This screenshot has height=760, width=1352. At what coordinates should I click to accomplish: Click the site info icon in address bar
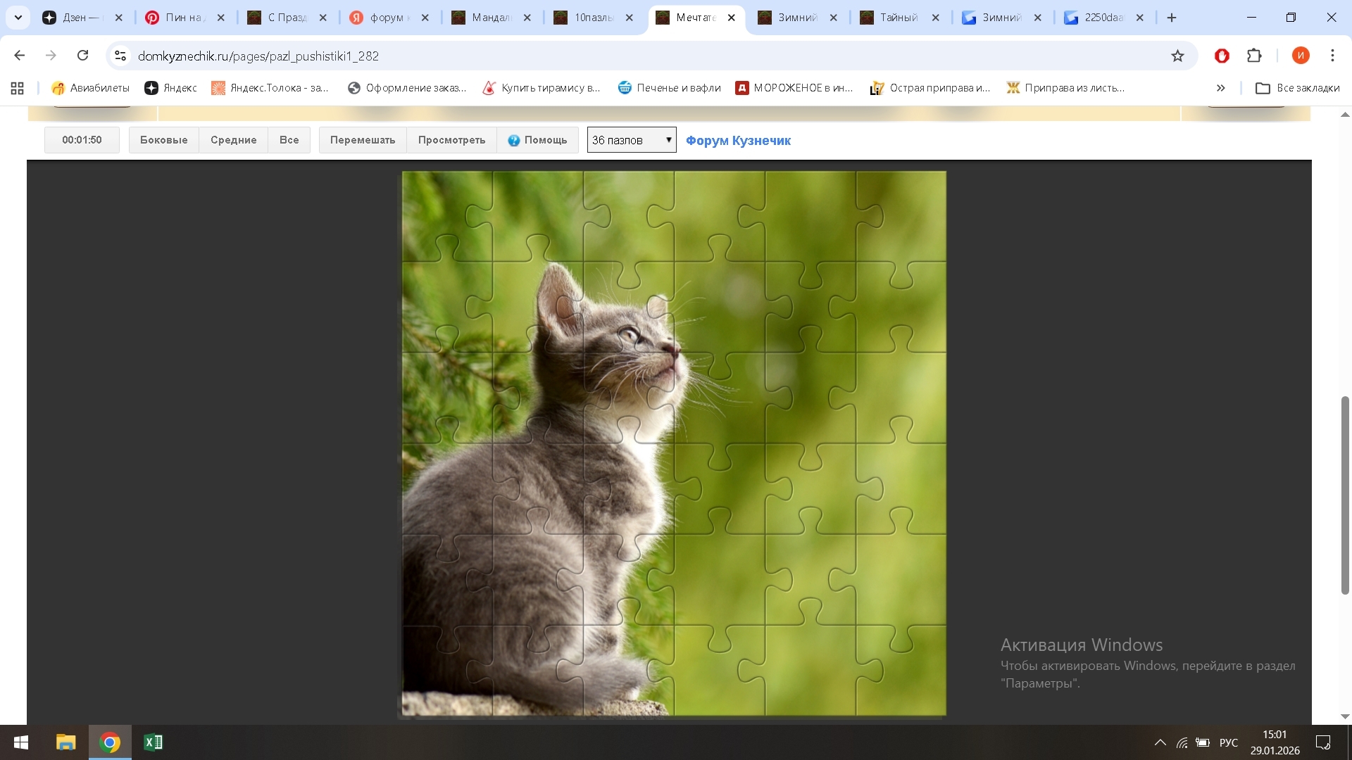pos(120,56)
